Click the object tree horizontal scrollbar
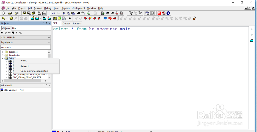The width and height of the screenshot is (257, 132). click(x=22, y=81)
